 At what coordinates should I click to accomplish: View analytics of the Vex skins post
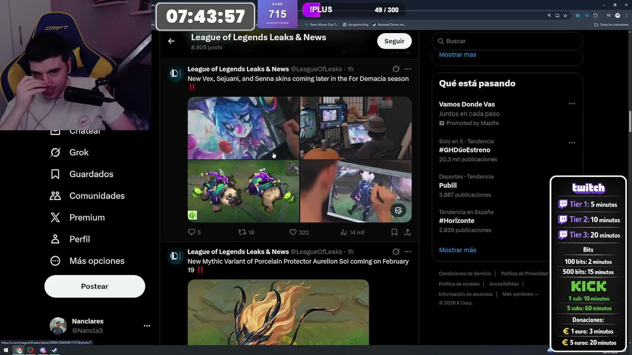coord(352,232)
